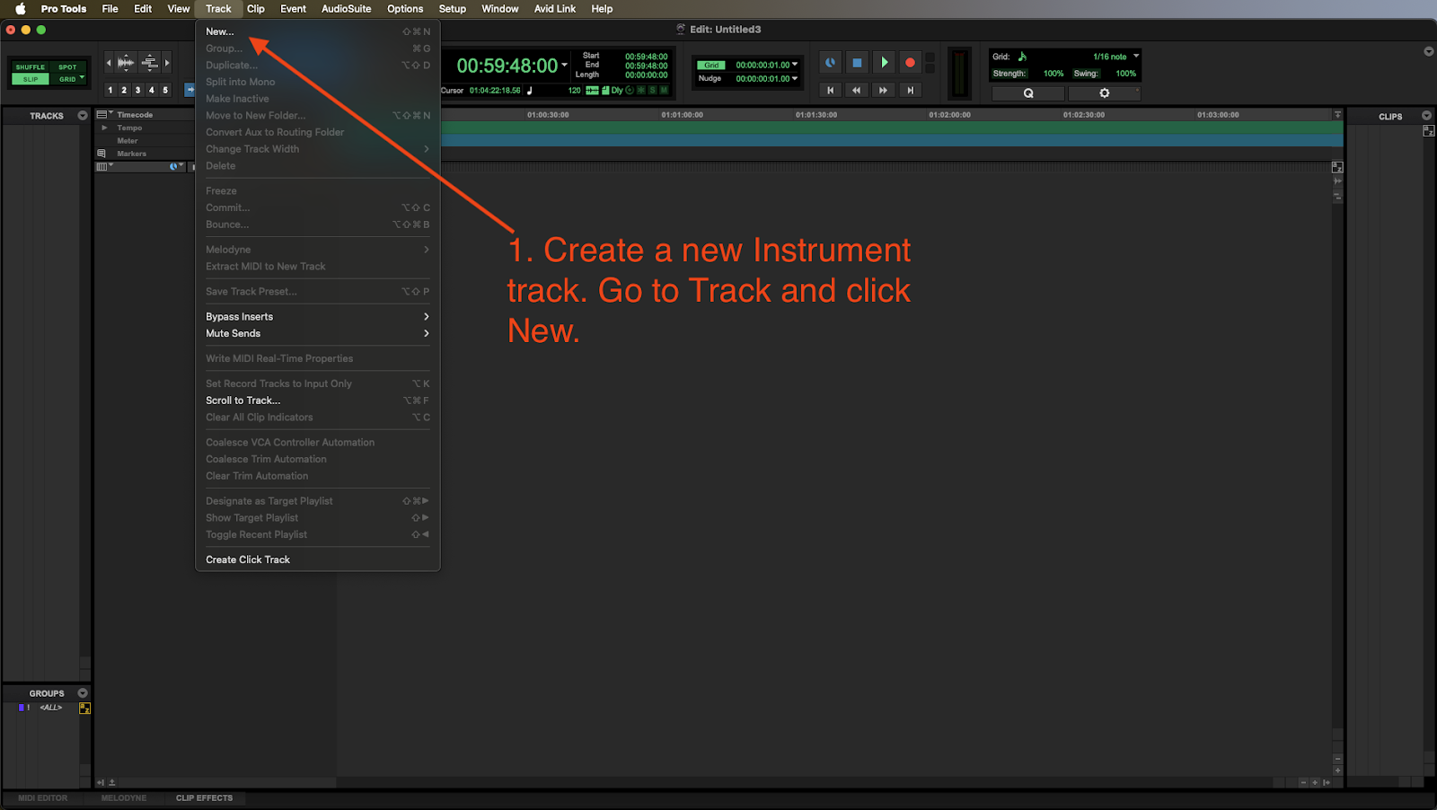The height and width of the screenshot is (810, 1437).
Task: Click the Markers ruler icon
Action: [101, 154]
